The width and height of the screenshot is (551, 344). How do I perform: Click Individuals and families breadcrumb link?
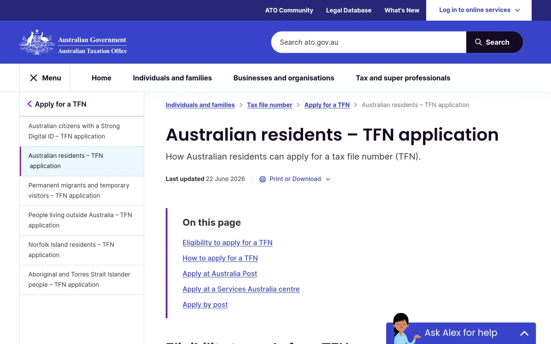pyautogui.click(x=200, y=105)
